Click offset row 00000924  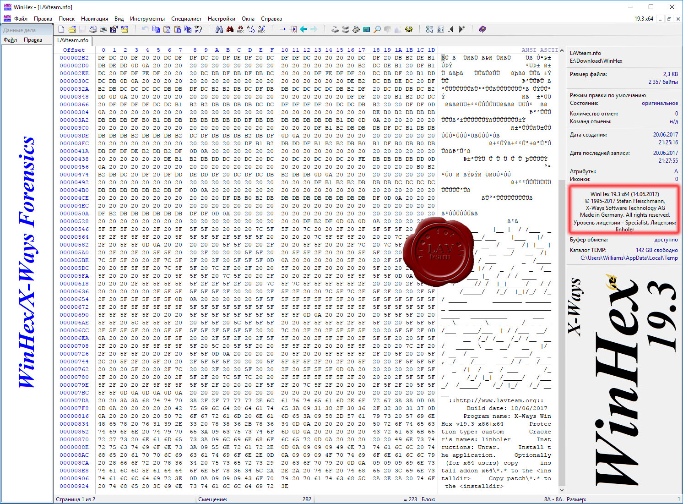[x=74, y=486]
